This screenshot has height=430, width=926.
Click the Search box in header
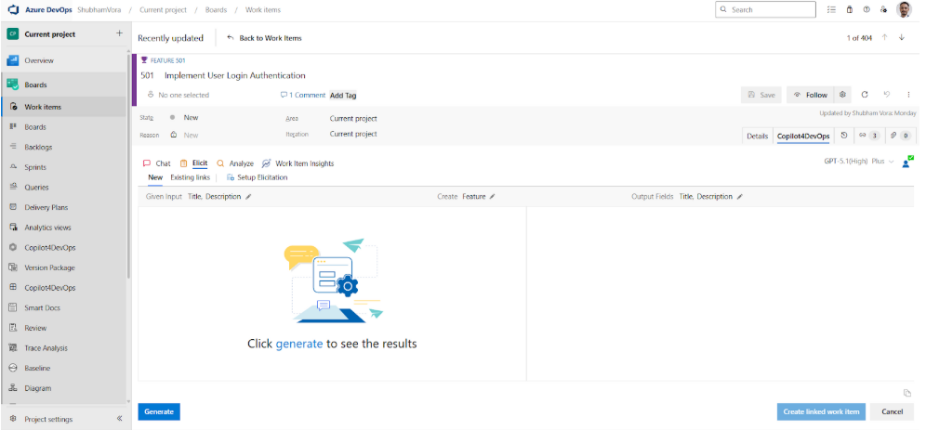[765, 9]
